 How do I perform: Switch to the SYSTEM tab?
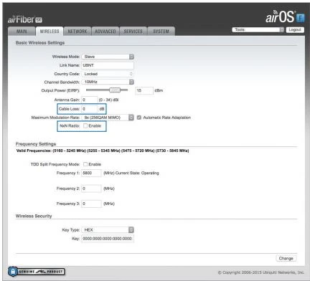pos(161,32)
